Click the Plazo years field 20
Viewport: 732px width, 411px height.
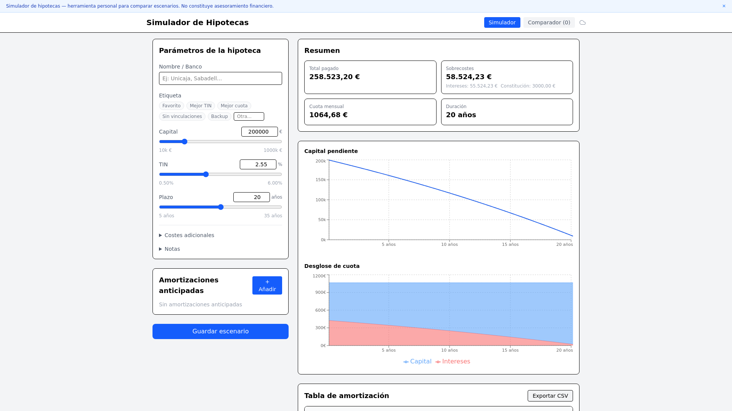[252, 197]
